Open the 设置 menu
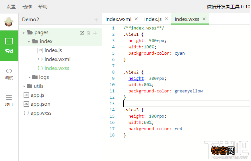Viewport: 251px width, 161px height. tap(11, 7)
